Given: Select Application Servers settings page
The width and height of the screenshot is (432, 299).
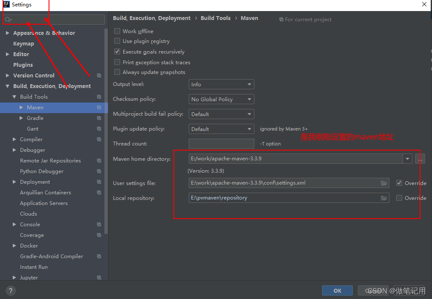Looking at the screenshot, I should click(x=44, y=203).
